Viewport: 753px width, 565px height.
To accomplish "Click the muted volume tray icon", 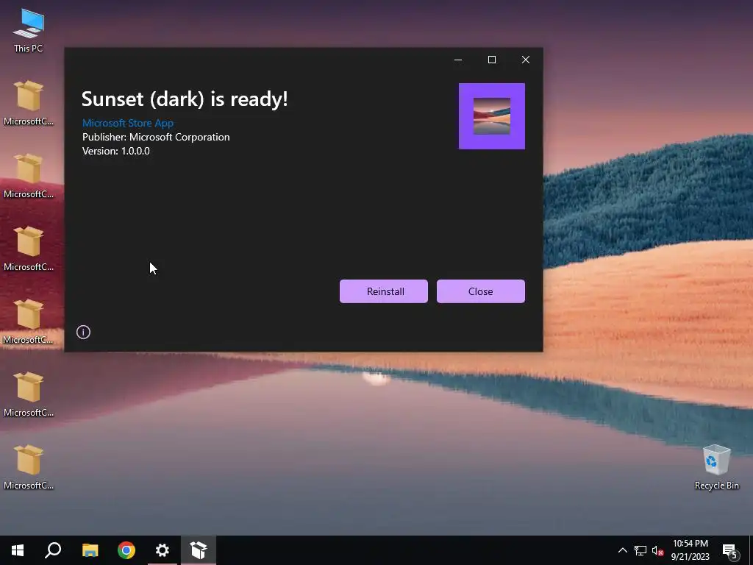I will (x=657, y=550).
